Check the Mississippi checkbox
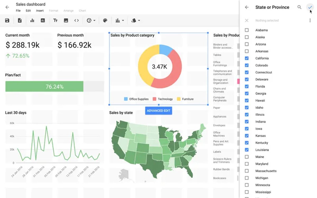This screenshot has width=317, height=198. [247, 192]
